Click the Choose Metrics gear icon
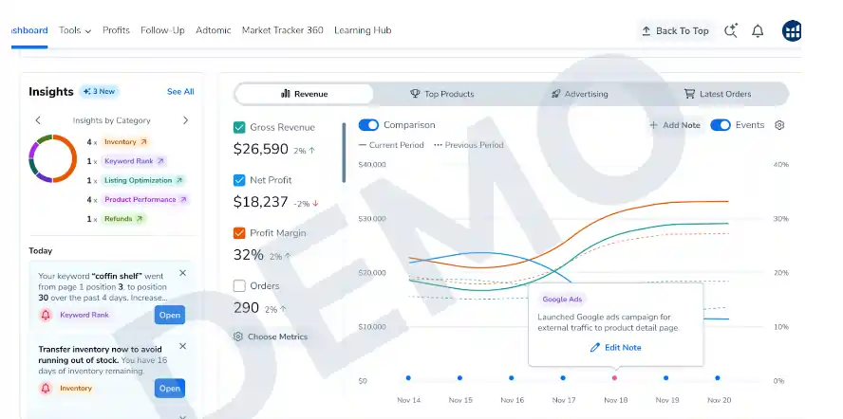843x419 pixels. point(237,337)
